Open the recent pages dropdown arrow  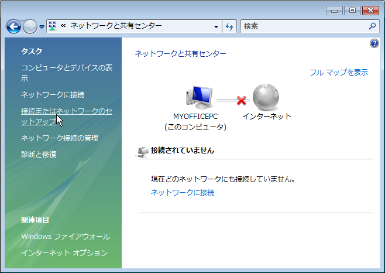point(42,26)
